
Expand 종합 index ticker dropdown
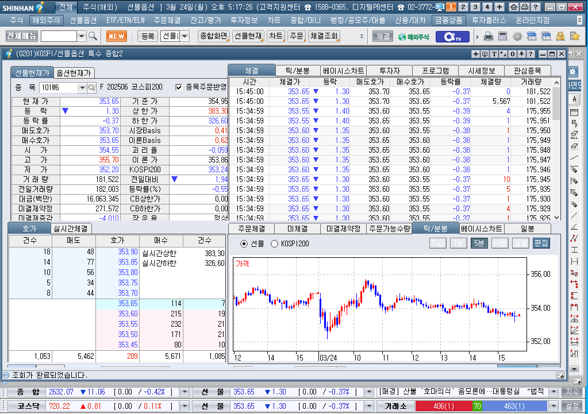point(185,392)
